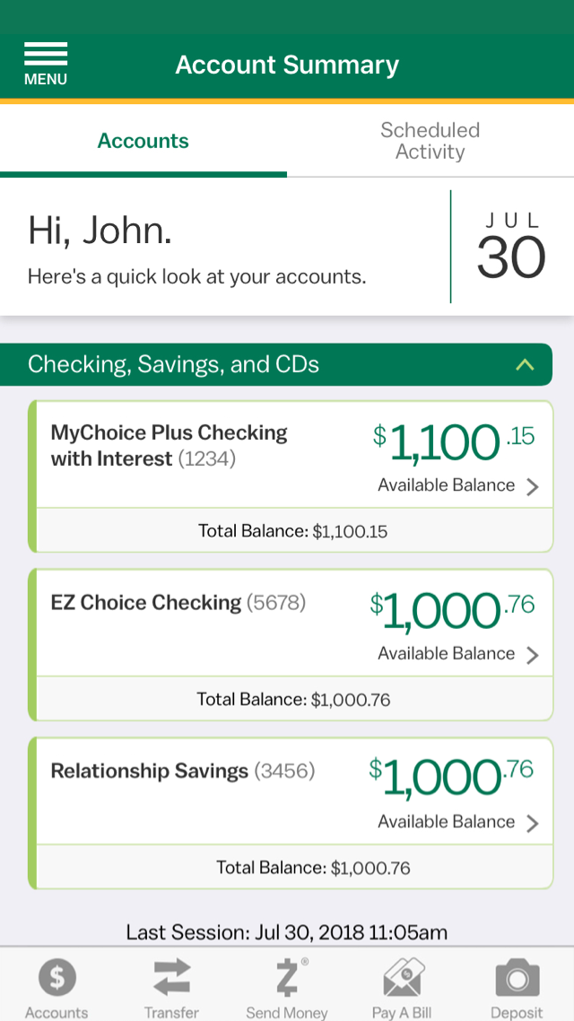Screen dimensions: 574x1021
Task: Open Send Money with Zelle icon
Action: click(287, 977)
